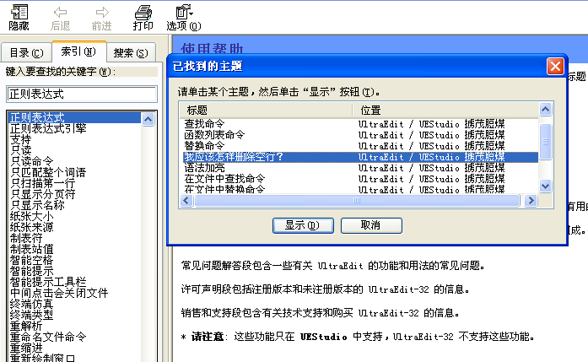Image resolution: width=588 pixels, height=362 pixels.
Task: Select index entry 智能提示
Action: pyautogui.click(x=31, y=271)
